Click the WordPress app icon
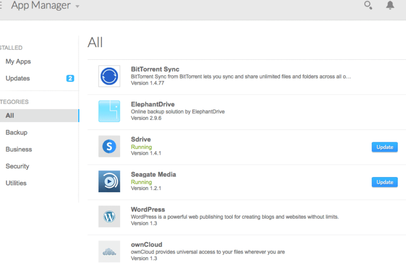 click(x=109, y=217)
